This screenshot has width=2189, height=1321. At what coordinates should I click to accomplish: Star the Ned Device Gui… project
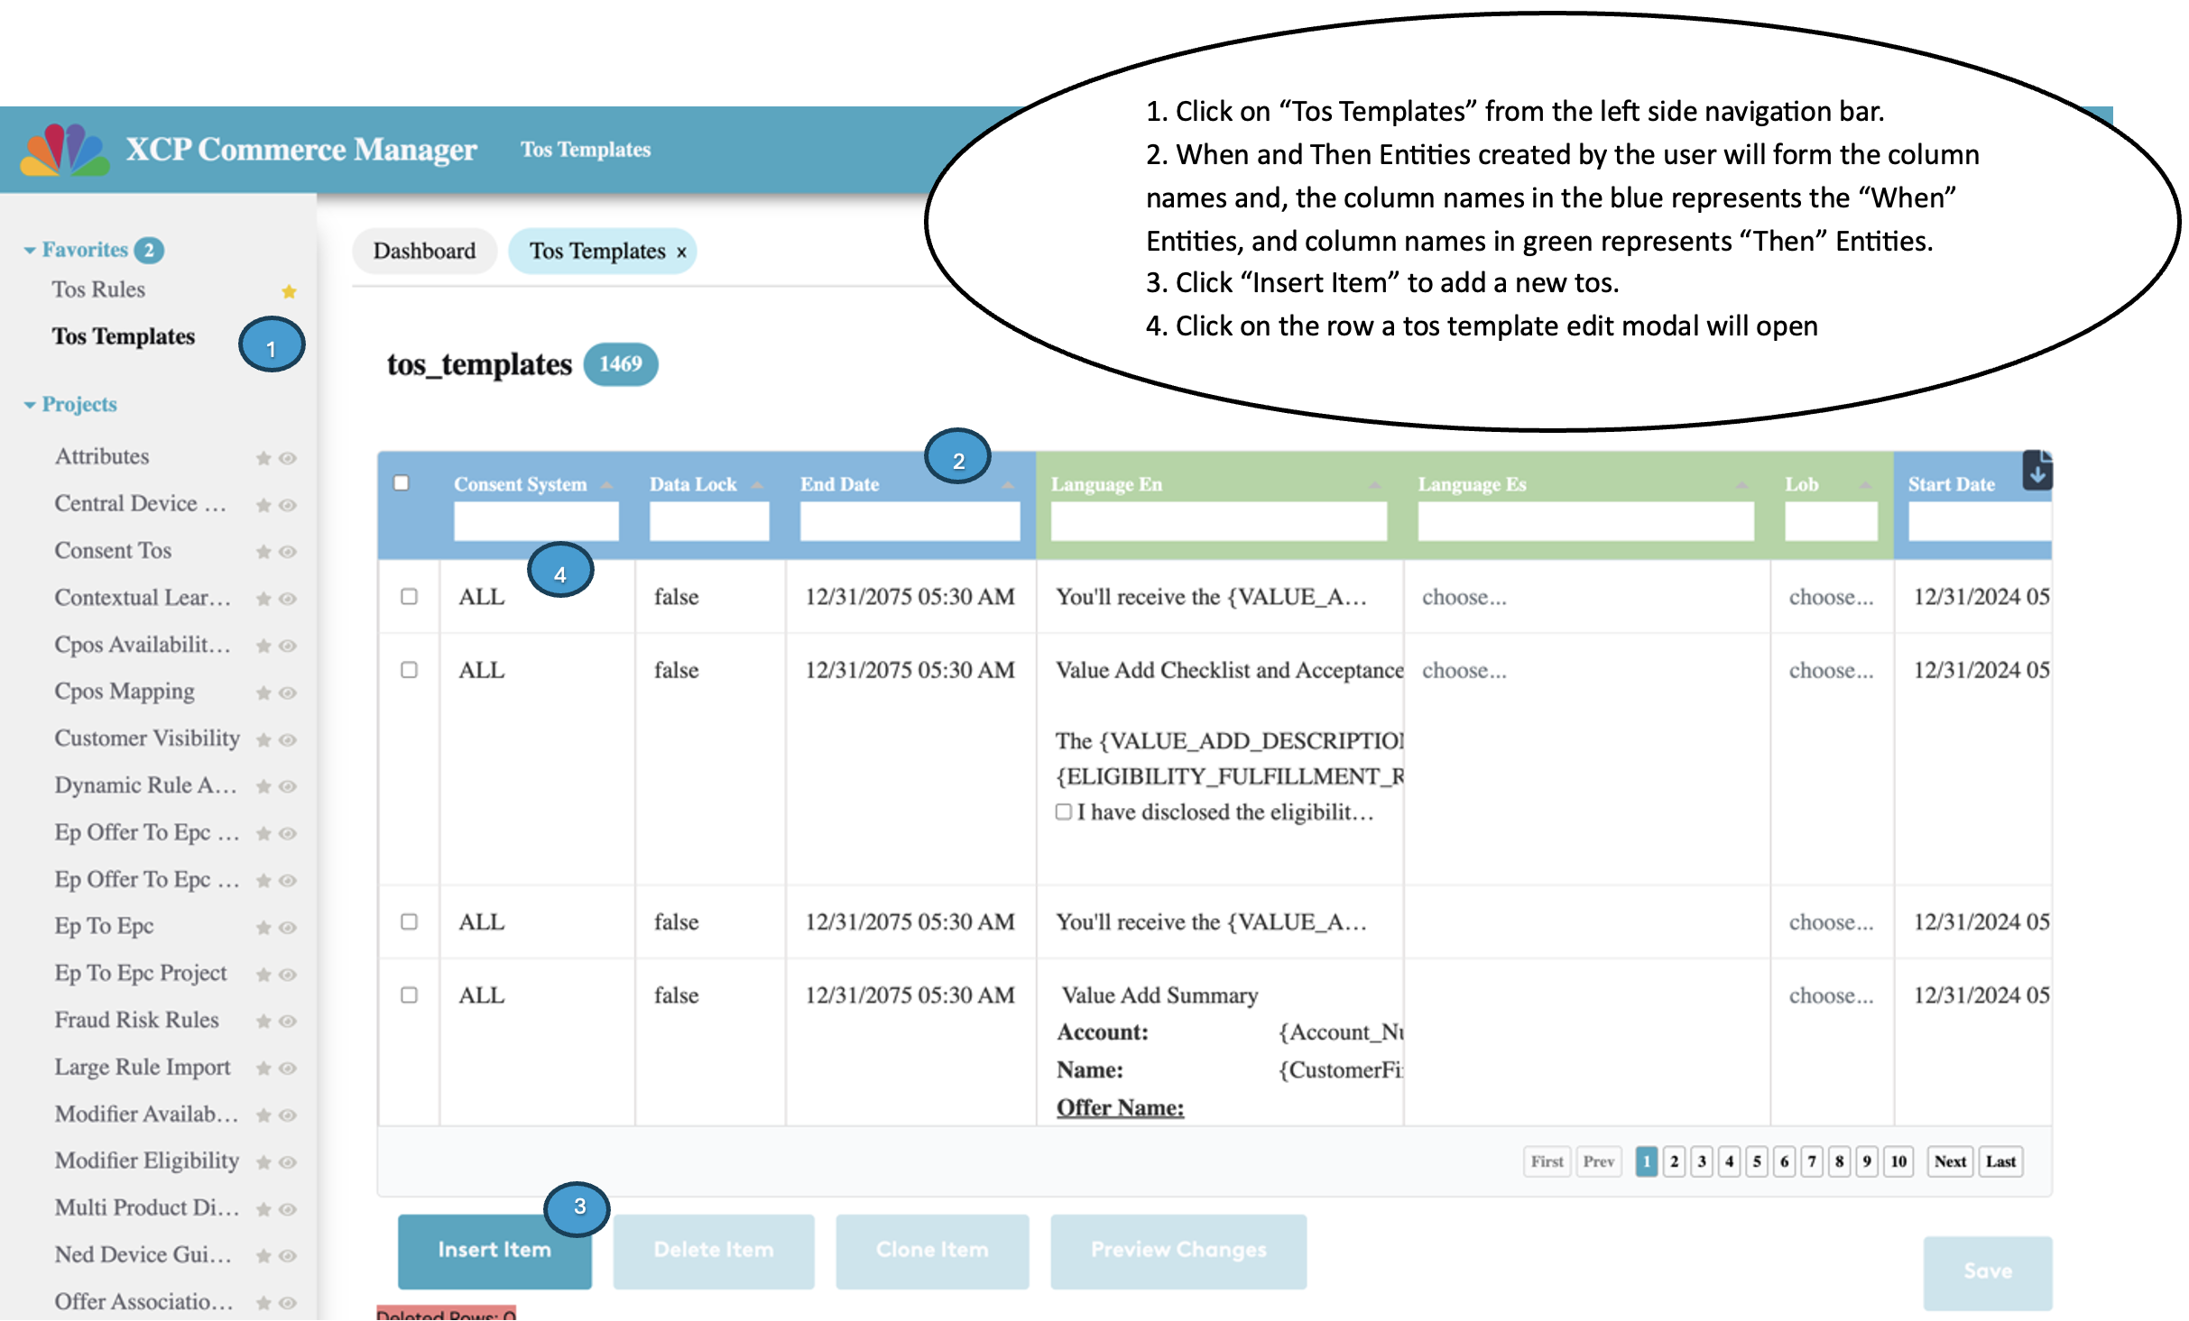click(263, 1256)
